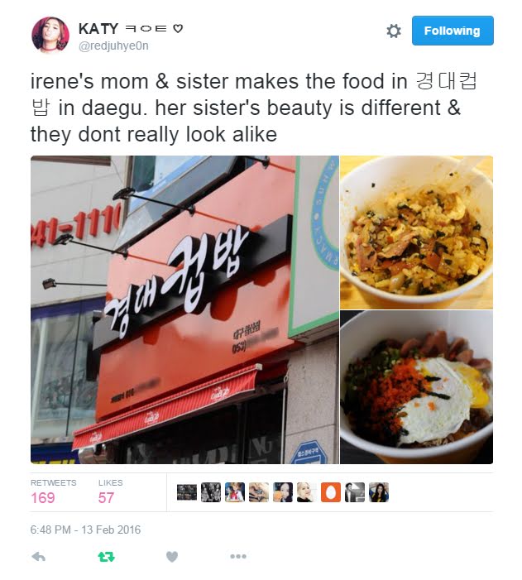This screenshot has height=580, width=522.
Task: Open KATY's profile picture
Action: tap(50, 35)
